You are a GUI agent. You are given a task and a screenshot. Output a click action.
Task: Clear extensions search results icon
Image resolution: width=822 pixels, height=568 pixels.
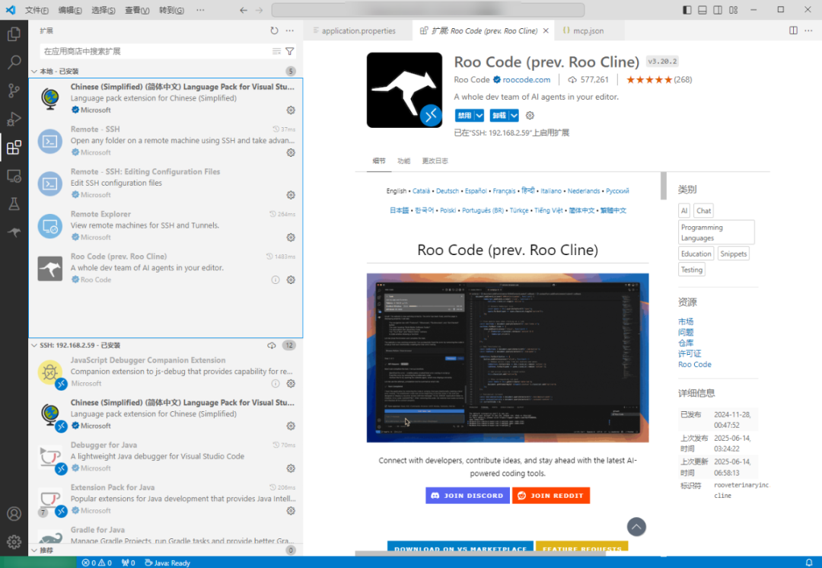(x=277, y=52)
